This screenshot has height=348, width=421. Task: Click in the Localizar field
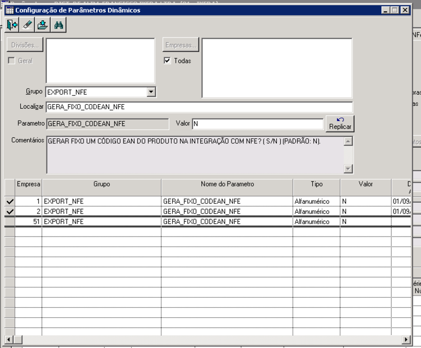(x=199, y=107)
